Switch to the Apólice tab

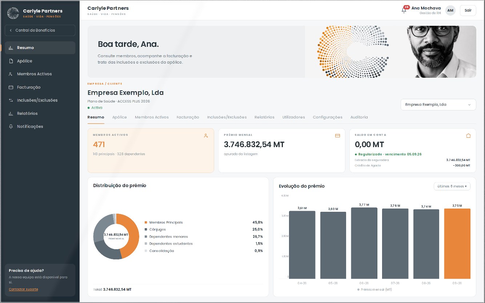point(120,117)
